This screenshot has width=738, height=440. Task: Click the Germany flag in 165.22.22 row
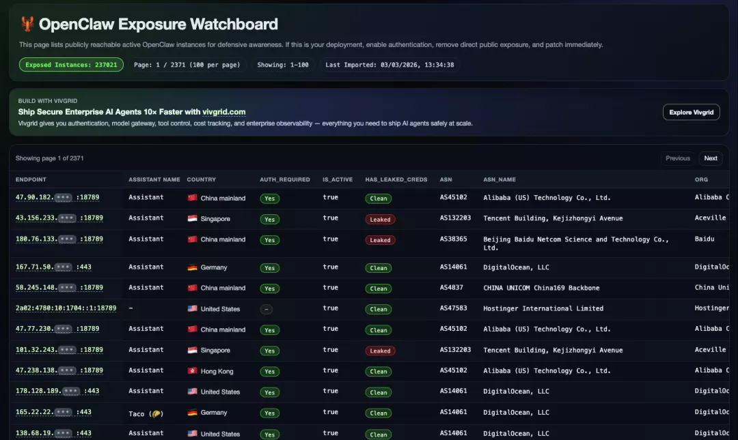192,413
